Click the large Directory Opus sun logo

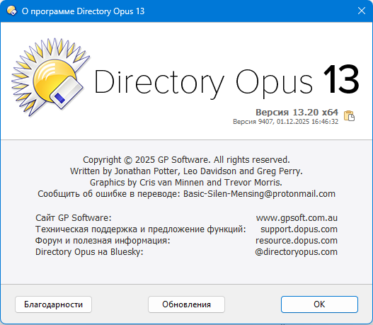[50, 77]
